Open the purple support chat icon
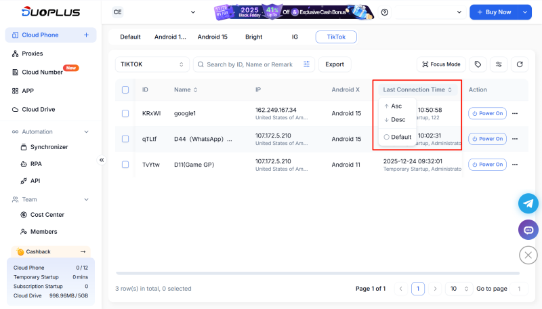Image resolution: width=542 pixels, height=309 pixels. pyautogui.click(x=528, y=230)
